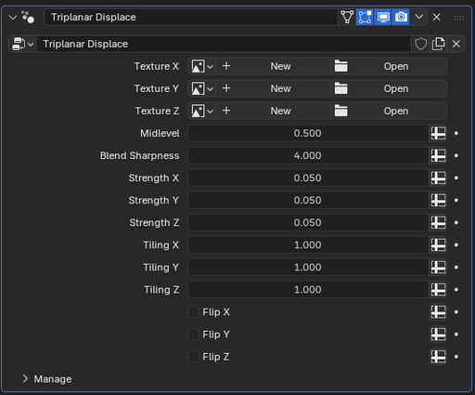The width and height of the screenshot is (475, 395).
Task: Click attribute toggle icon beside Flip Z
Action: coord(438,357)
